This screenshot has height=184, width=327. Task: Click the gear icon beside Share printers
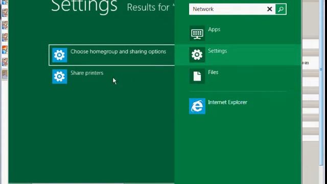tap(60, 77)
